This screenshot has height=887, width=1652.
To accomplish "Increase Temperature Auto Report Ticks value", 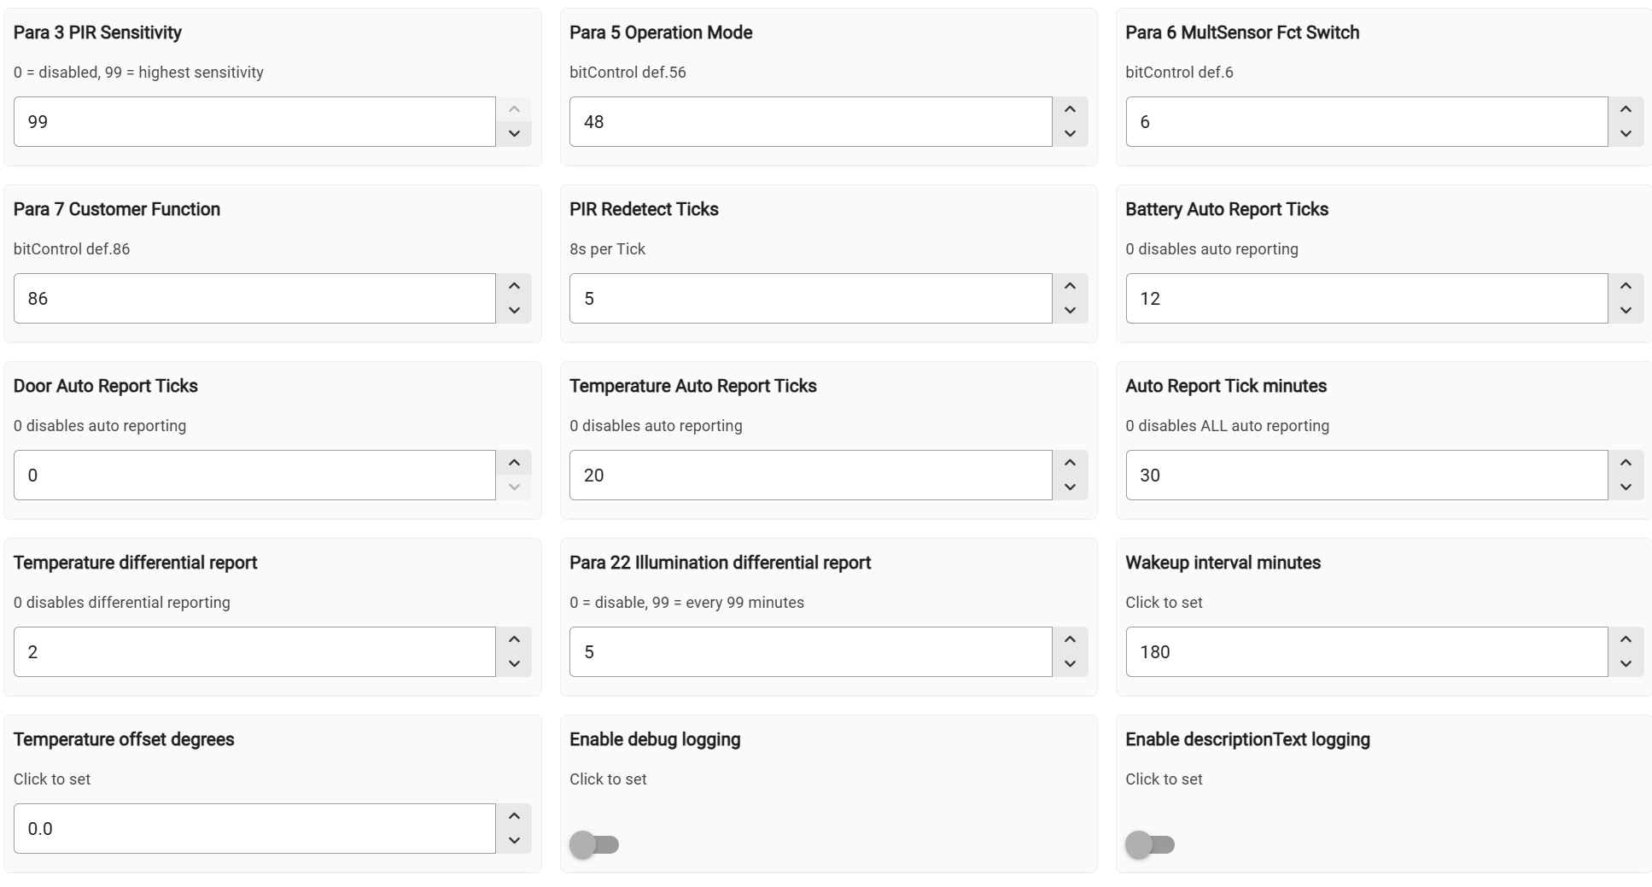I will click(x=1070, y=463).
